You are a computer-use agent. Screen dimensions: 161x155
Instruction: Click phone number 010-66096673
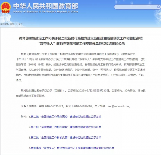[54, 106]
